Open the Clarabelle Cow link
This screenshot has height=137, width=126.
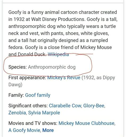(65, 106)
